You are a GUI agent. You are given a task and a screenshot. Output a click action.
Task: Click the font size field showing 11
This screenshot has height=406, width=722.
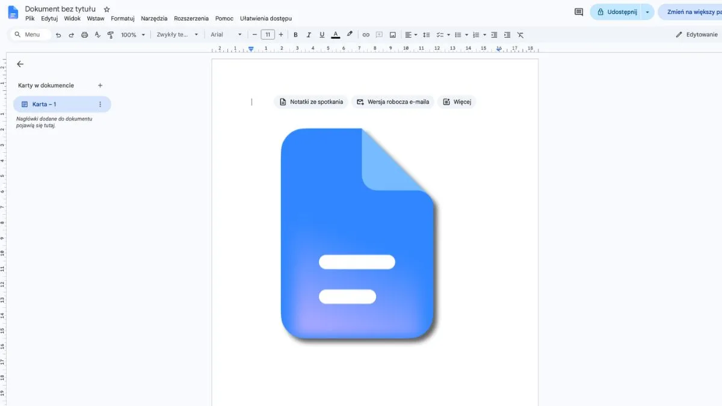[268, 35]
